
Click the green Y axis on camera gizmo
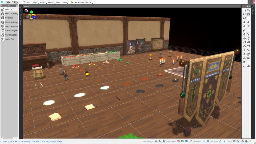pos(31,12)
